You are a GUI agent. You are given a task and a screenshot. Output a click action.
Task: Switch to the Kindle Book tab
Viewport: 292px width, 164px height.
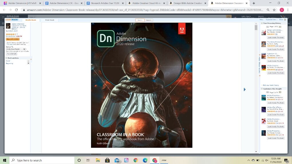(31, 20)
